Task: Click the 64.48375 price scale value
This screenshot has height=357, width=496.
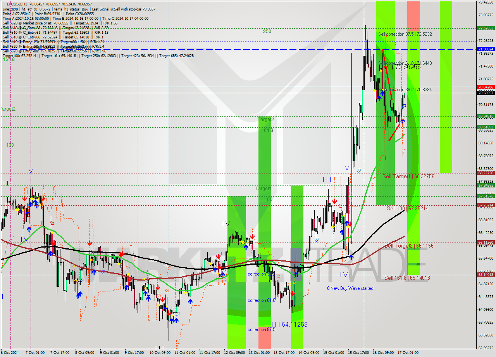Action: [x=486, y=297]
